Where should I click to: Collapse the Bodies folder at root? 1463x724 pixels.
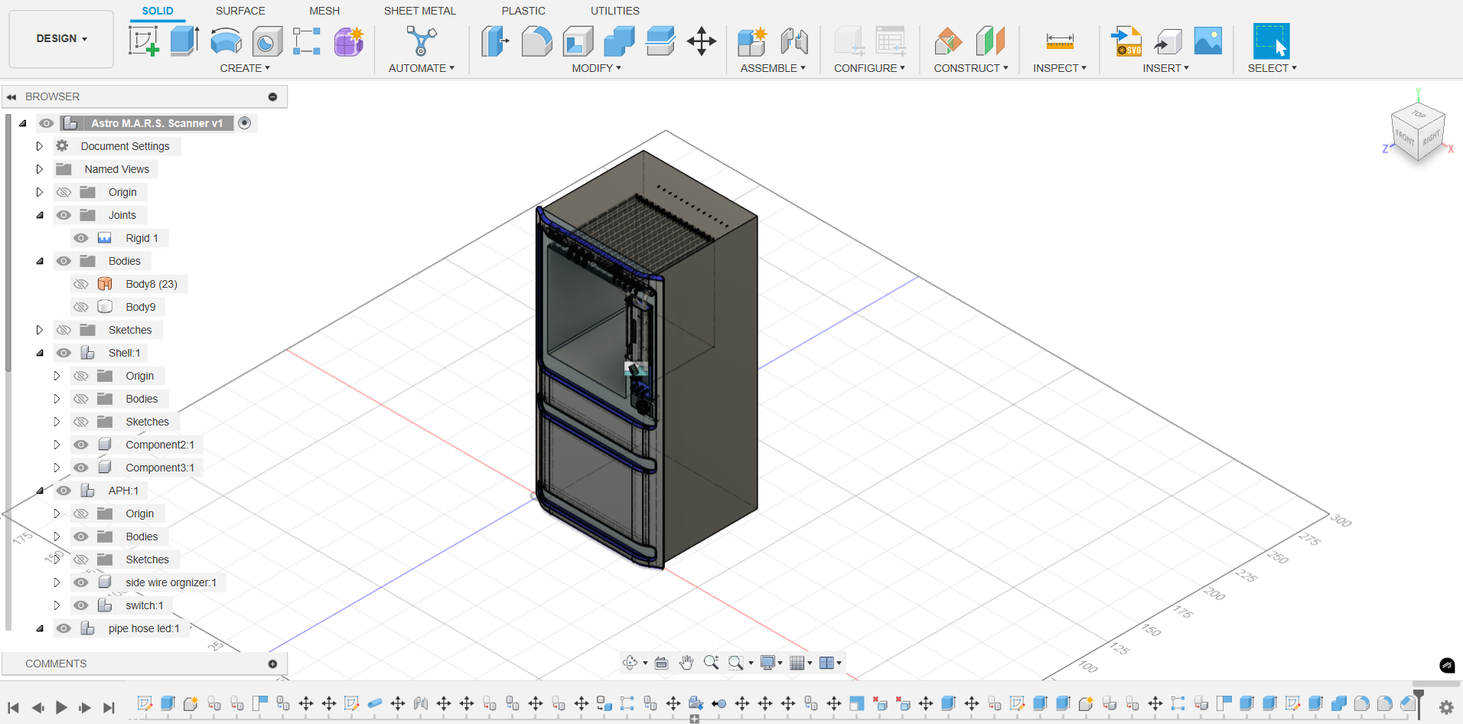point(40,261)
